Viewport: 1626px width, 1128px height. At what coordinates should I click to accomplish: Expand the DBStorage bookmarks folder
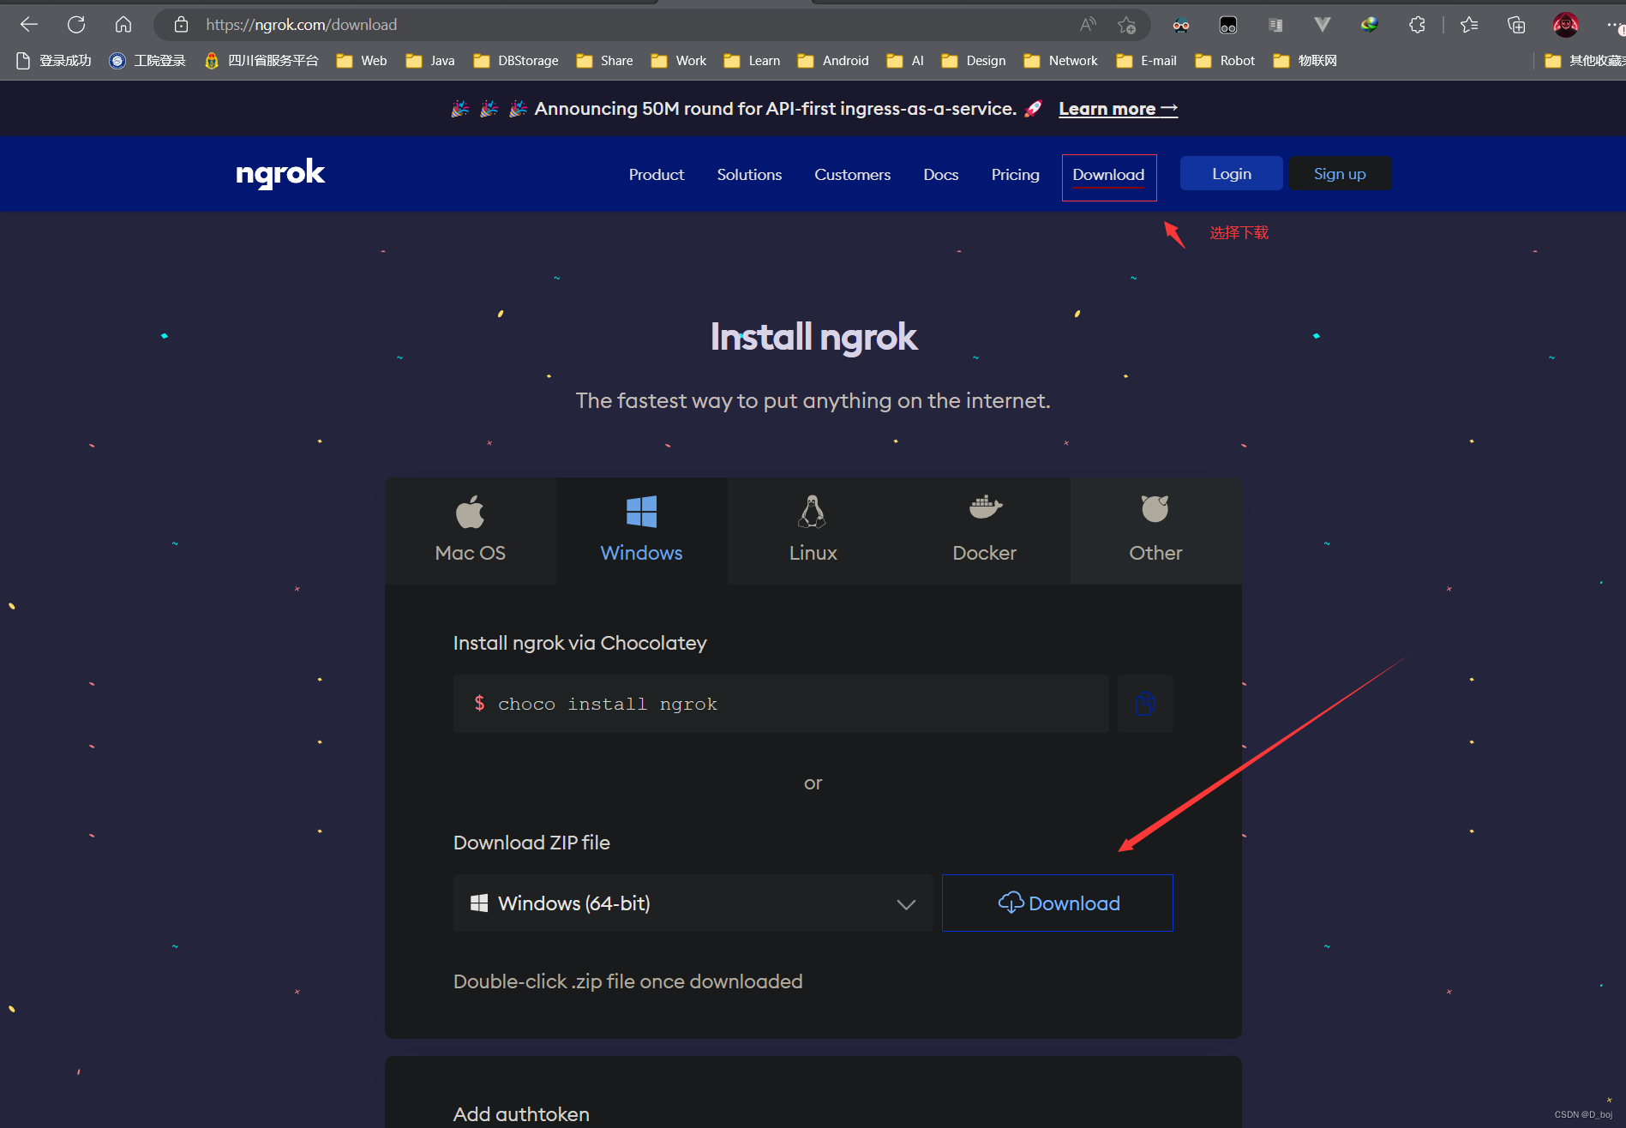pyautogui.click(x=516, y=61)
